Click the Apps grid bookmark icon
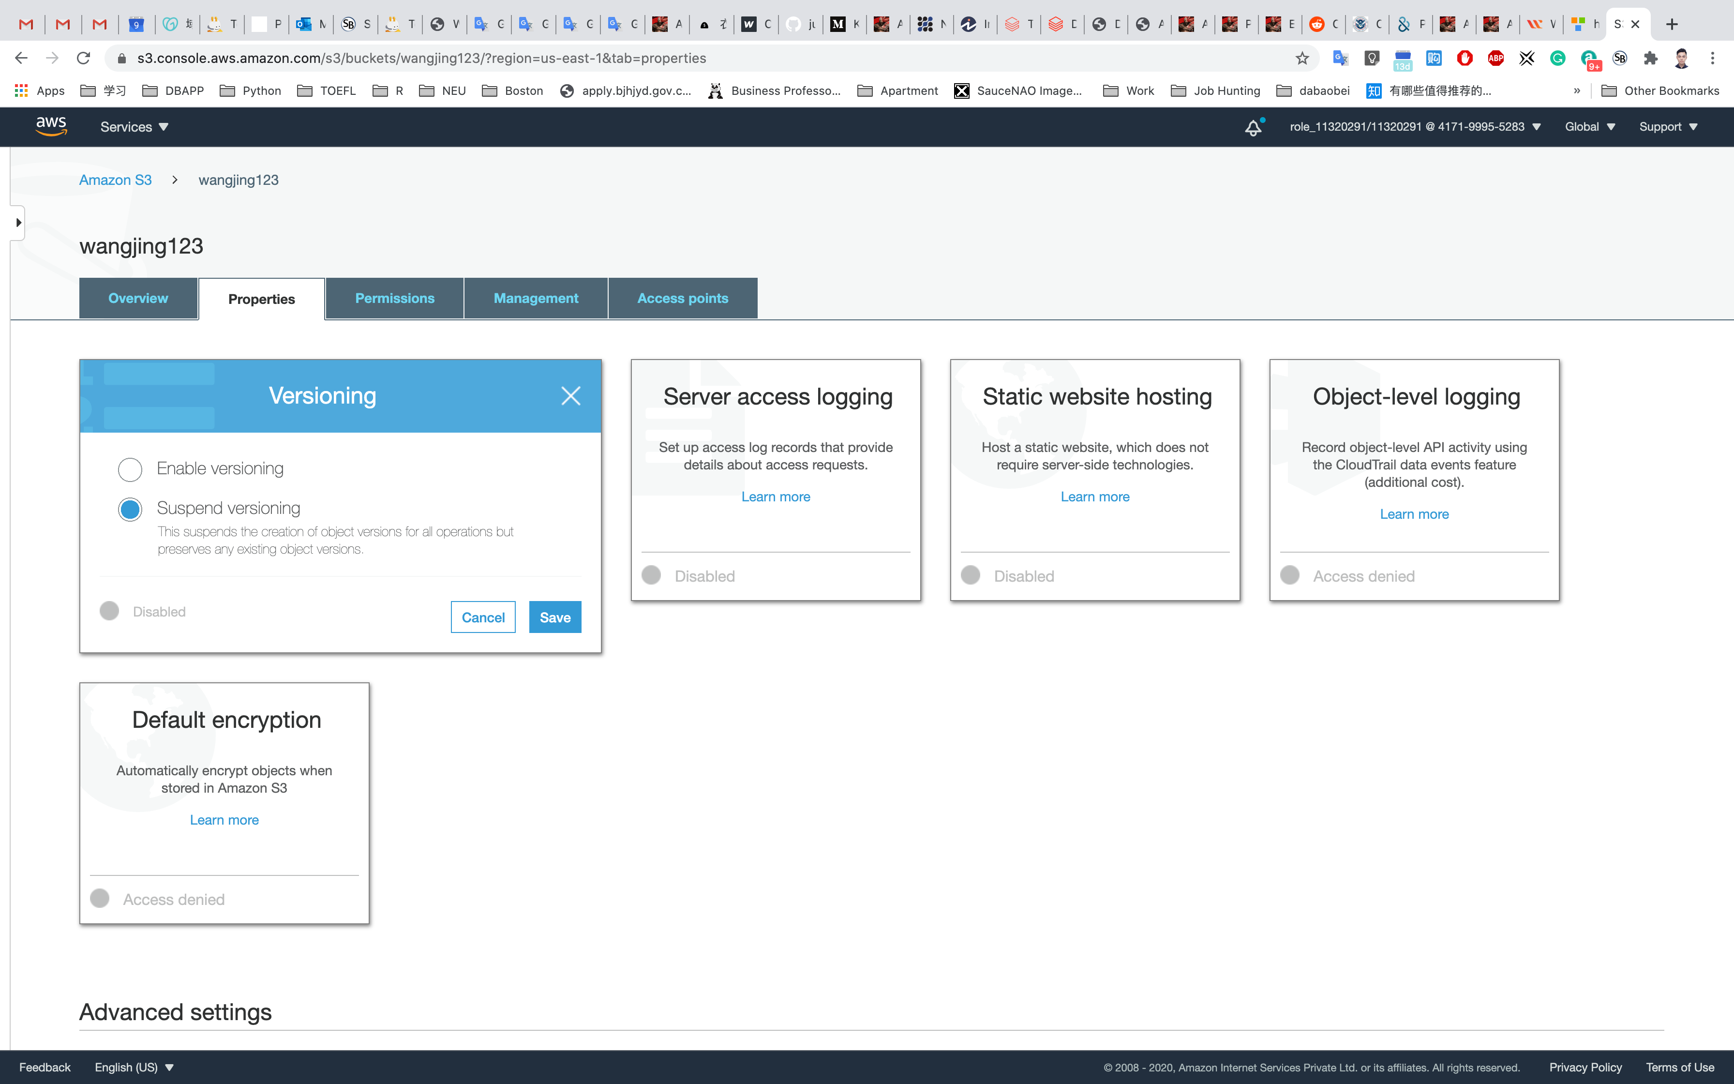Screen dimensions: 1734x1084 (21, 90)
